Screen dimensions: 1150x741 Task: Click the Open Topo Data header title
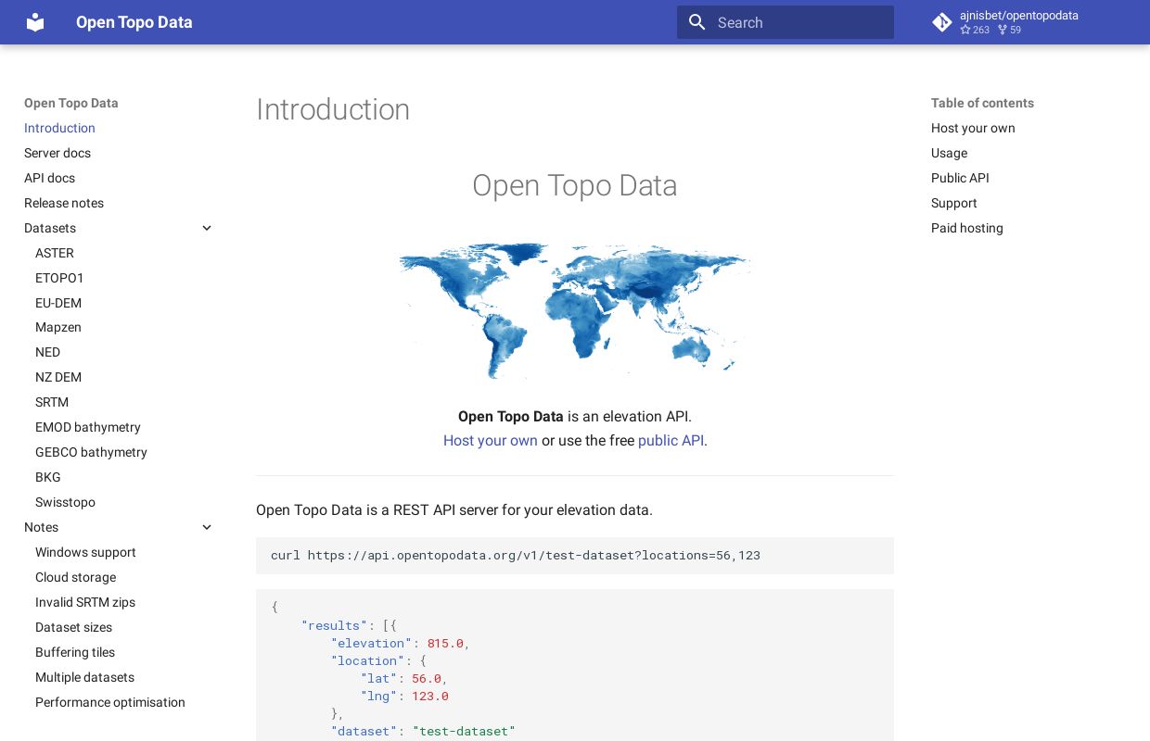[x=134, y=22]
